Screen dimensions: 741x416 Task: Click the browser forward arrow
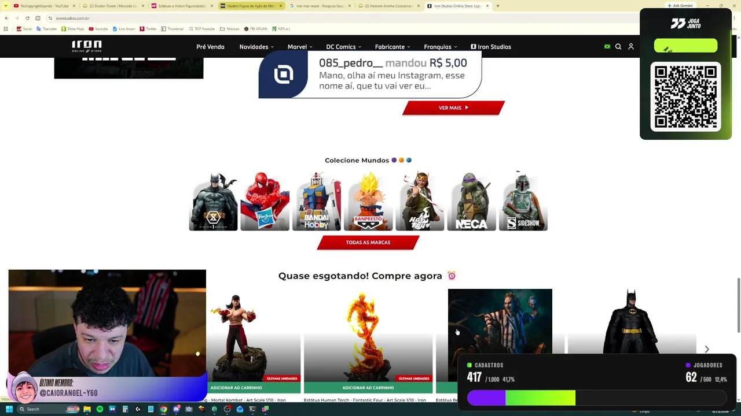17,18
